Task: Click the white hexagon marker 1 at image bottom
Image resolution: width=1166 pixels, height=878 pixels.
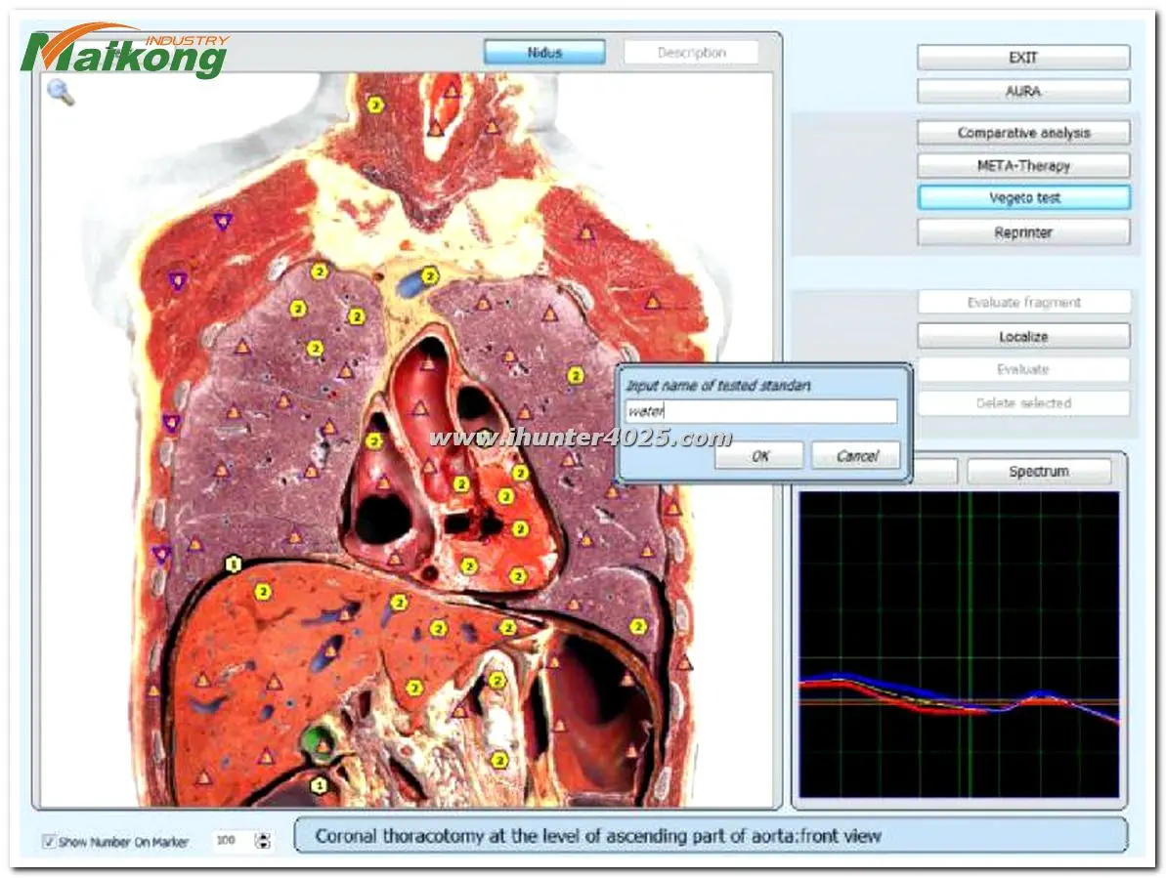Action: point(319,784)
